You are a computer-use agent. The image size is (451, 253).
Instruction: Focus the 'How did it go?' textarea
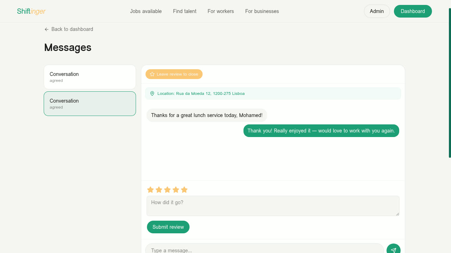273,206
